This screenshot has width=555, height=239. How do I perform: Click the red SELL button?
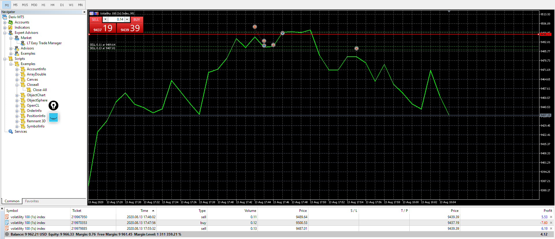[95, 19]
